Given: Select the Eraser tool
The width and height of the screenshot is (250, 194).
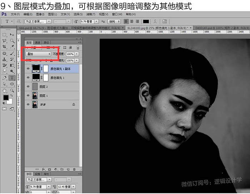Looking at the screenshot, I should click(4, 65).
